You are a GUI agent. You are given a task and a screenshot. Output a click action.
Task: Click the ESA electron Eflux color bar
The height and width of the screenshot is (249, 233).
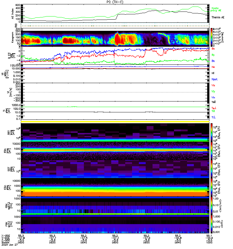(212, 187)
